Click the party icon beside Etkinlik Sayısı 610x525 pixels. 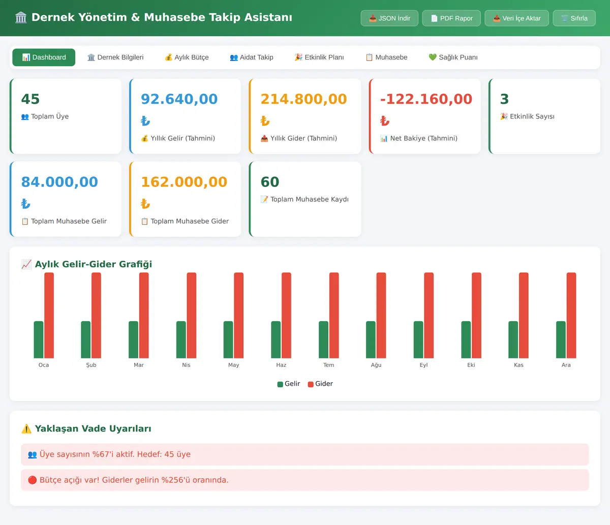pyautogui.click(x=504, y=116)
